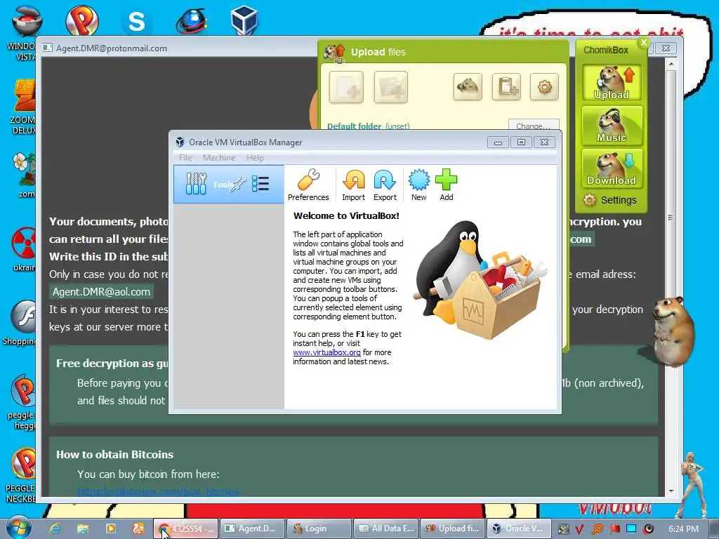Switch to the 4325554 Chrome taskbar button
719x539 pixels.
(x=185, y=528)
